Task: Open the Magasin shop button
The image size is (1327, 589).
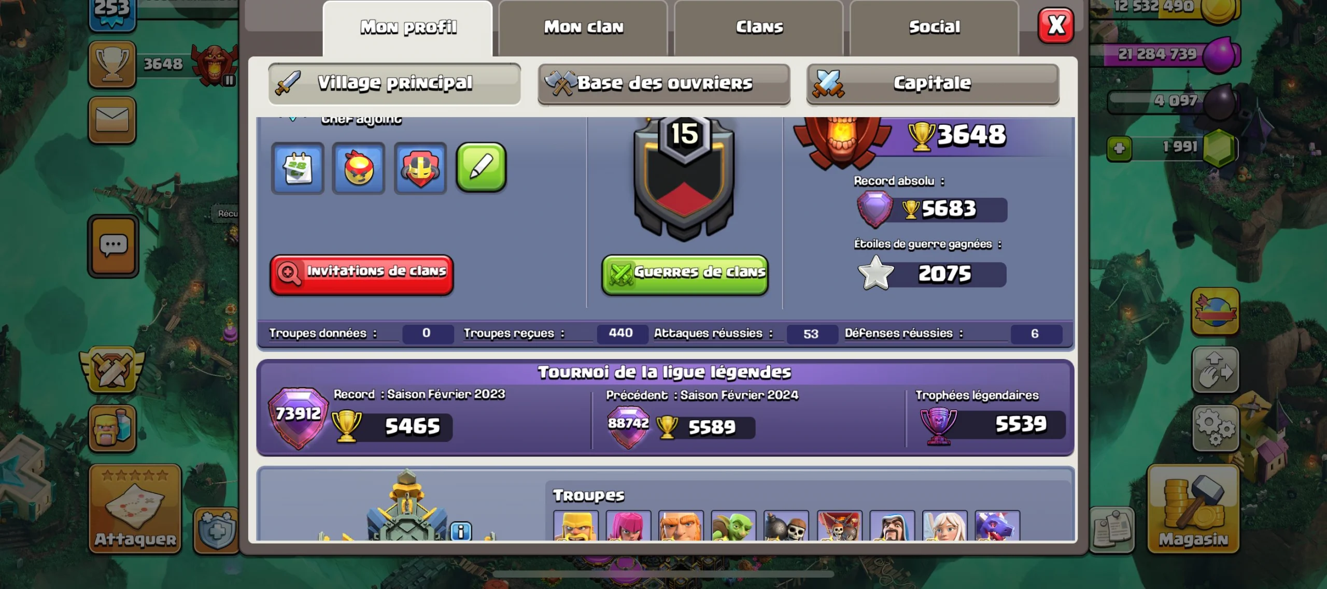Action: click(1193, 509)
